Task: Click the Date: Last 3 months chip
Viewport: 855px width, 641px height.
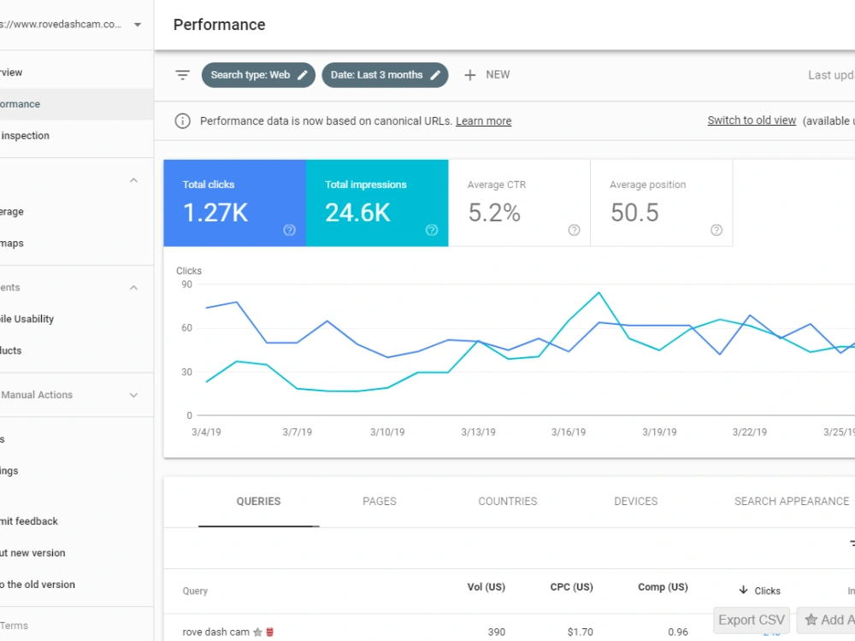Action: pos(385,75)
